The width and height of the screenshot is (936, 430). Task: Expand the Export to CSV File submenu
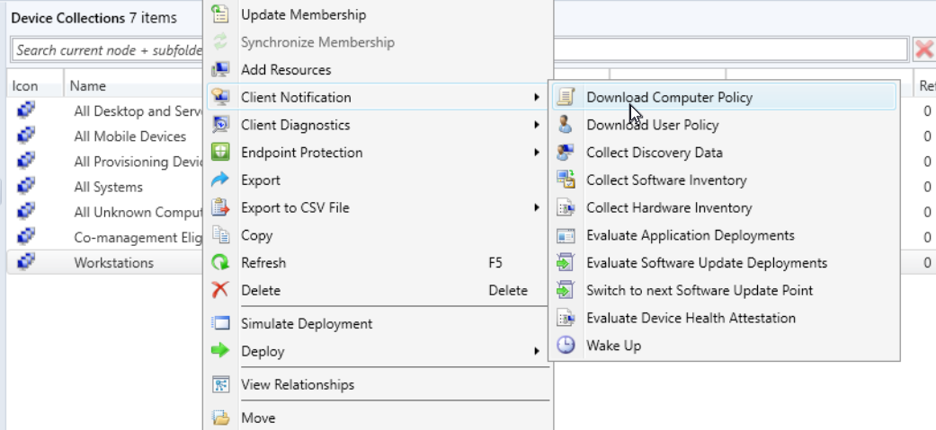click(x=537, y=207)
